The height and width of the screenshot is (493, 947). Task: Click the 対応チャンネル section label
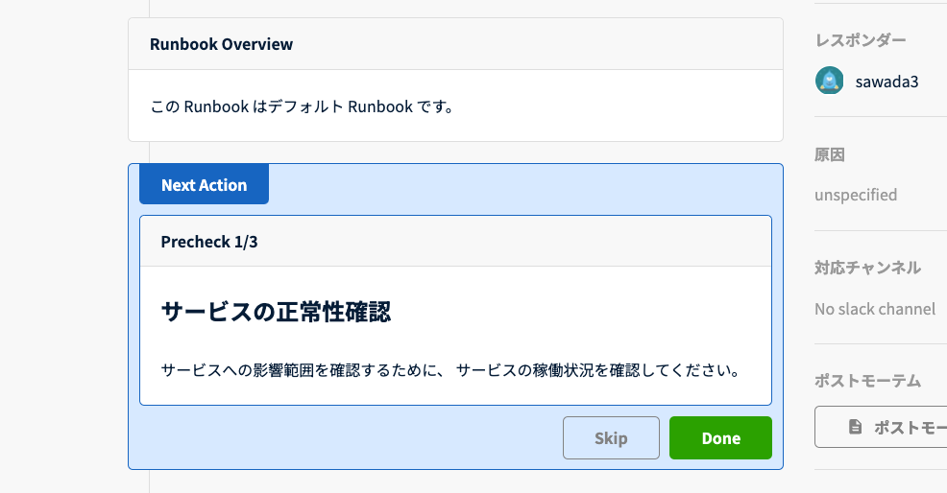click(x=867, y=268)
